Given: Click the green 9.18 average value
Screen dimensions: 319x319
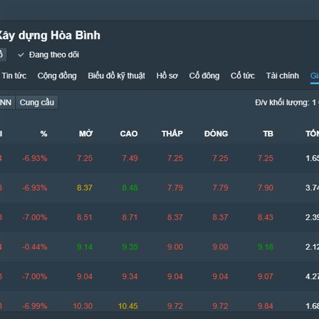Looking at the screenshot, I should pos(265,247).
